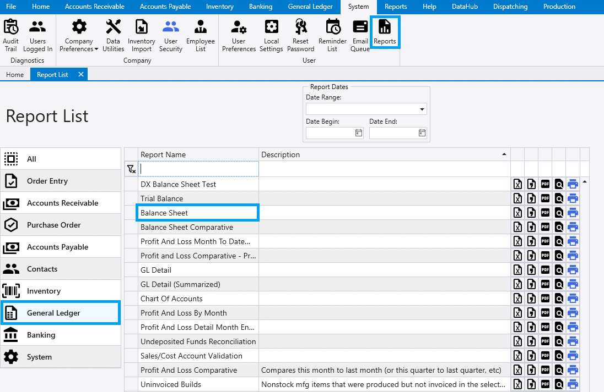Switch to the Accounts Payable ribbon tab

[x=165, y=7]
